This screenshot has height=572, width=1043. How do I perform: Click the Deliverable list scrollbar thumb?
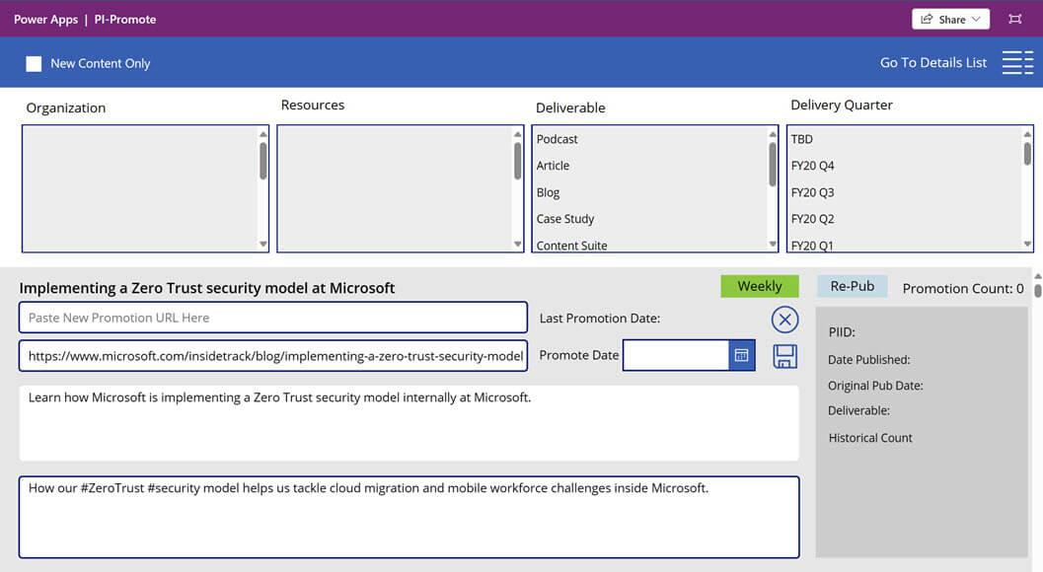(x=773, y=165)
